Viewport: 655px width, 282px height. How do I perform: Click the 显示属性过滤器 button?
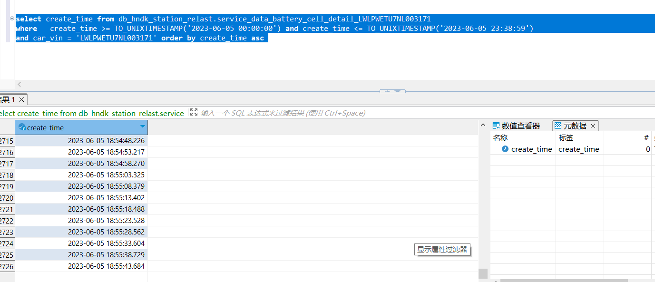tap(442, 249)
